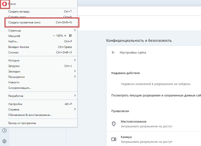
Task: Open Загрузки from the menu
Action: pos(14,66)
